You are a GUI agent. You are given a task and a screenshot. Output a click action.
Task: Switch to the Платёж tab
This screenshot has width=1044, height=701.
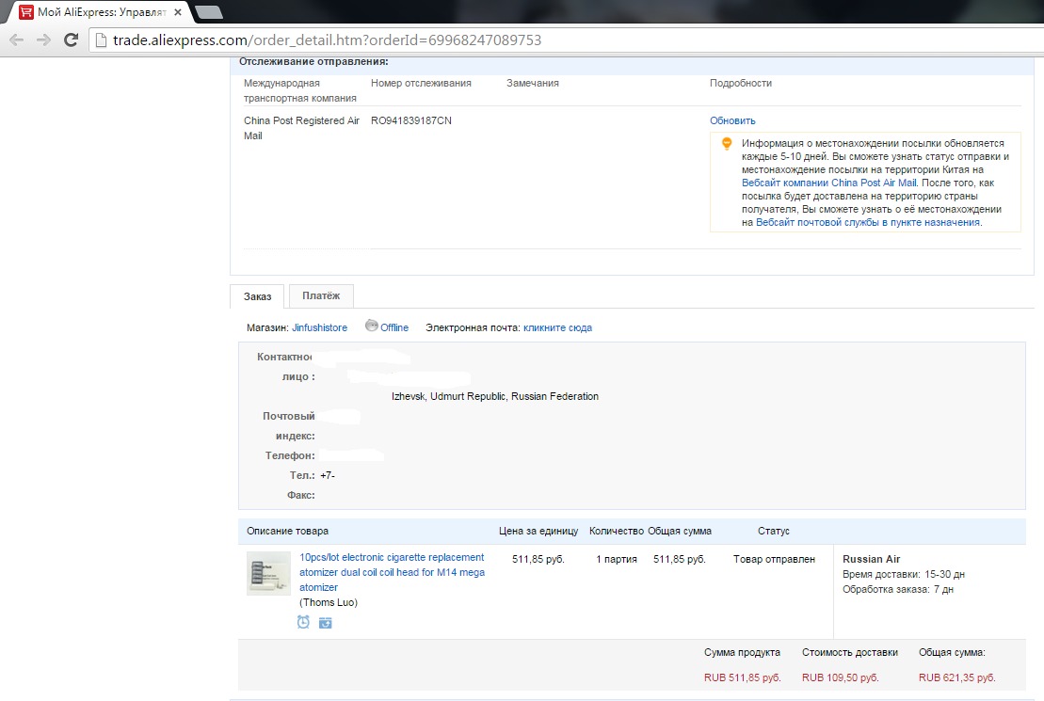321,295
